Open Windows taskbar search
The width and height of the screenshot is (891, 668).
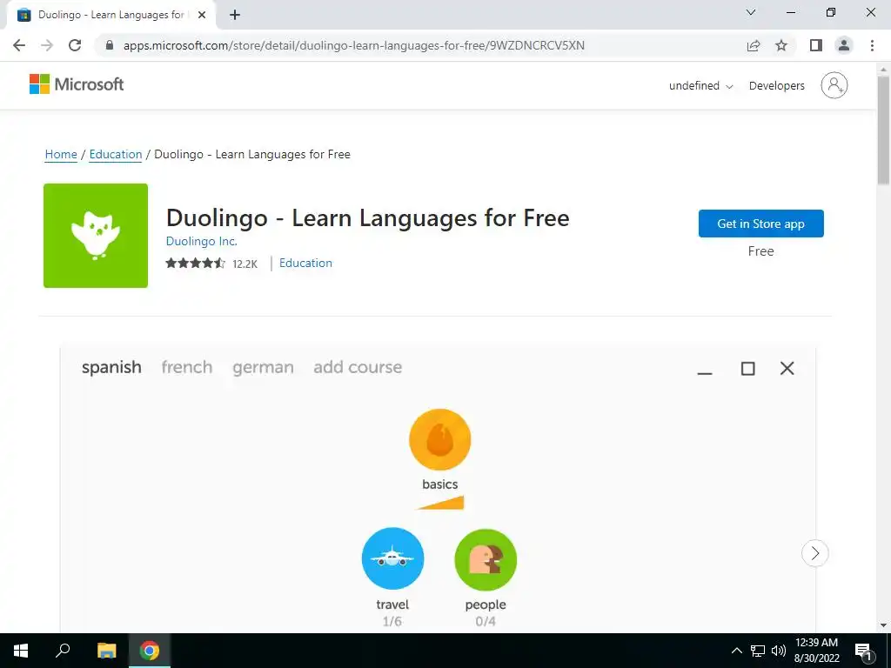63,651
